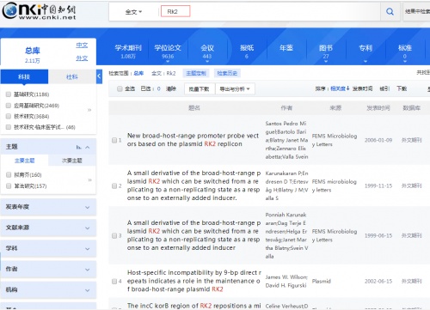Click the 相关度 sort descending arrow
Viewport: 430px width, 310px height.
click(347, 88)
